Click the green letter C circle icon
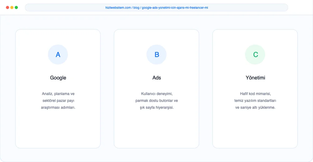 click(x=255, y=55)
